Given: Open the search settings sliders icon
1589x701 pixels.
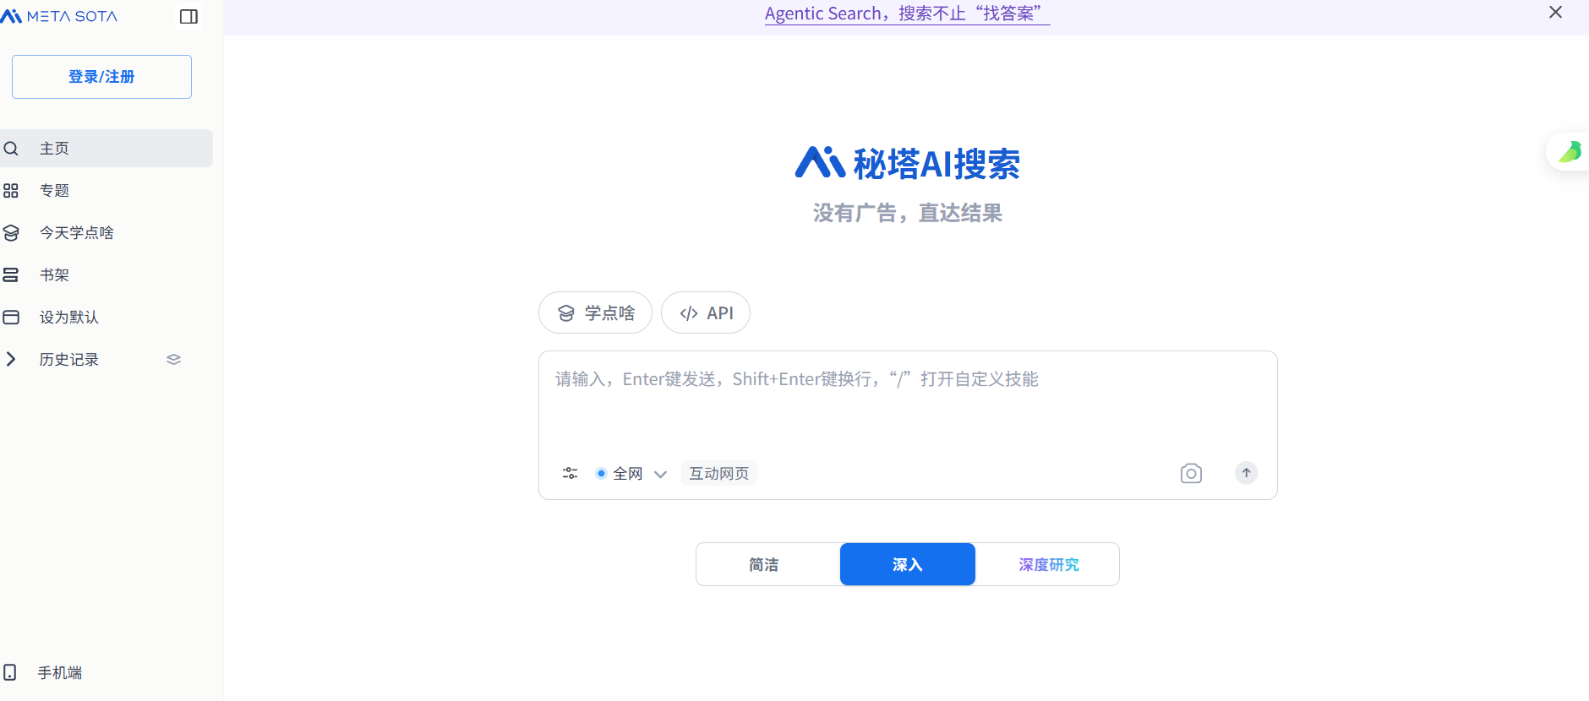Looking at the screenshot, I should click(571, 473).
